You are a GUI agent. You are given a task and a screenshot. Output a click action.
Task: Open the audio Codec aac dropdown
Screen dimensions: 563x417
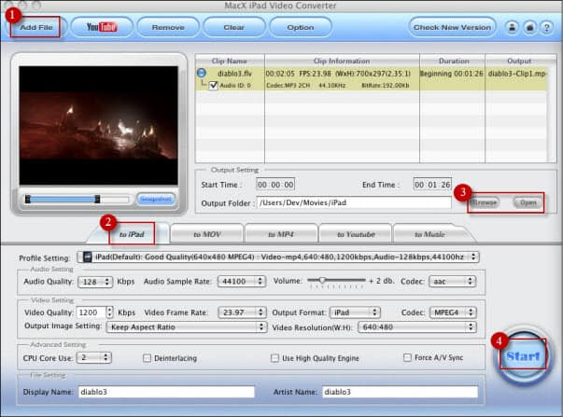453,282
